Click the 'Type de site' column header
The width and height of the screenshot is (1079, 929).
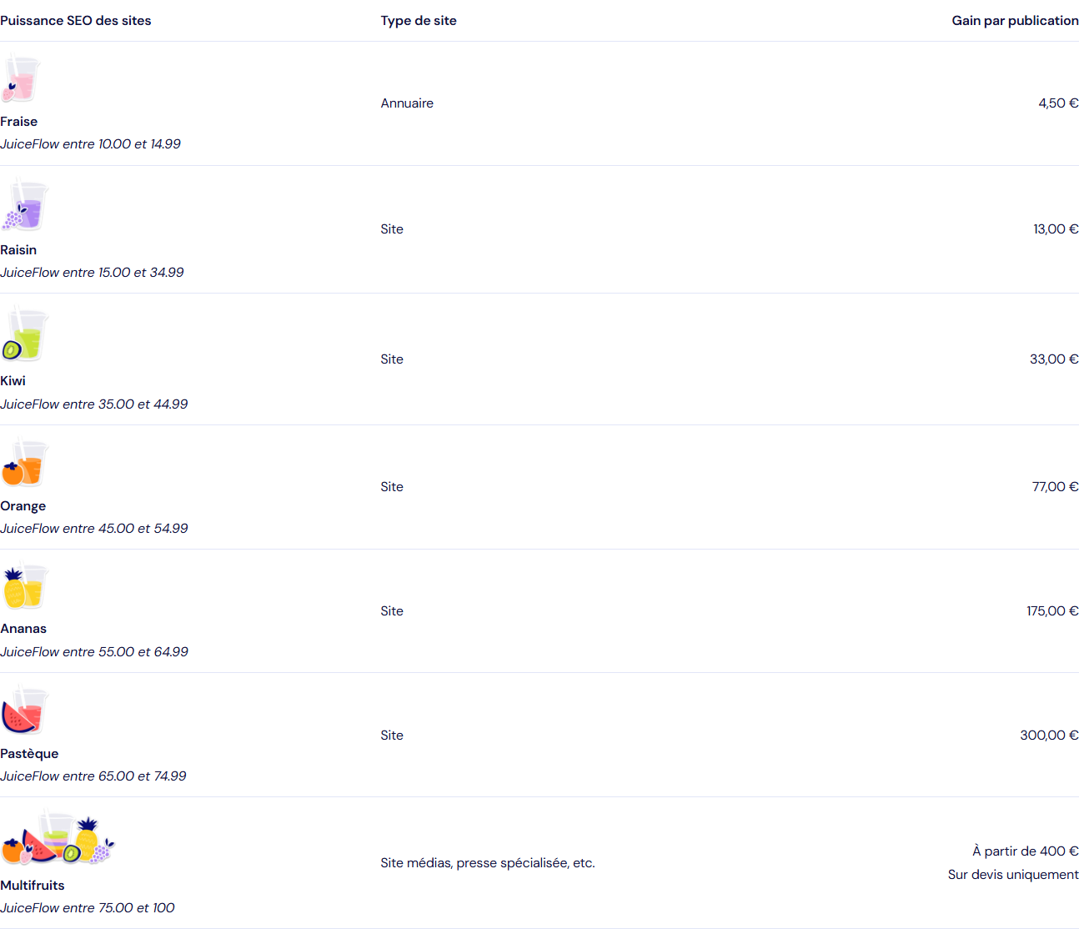tap(419, 21)
